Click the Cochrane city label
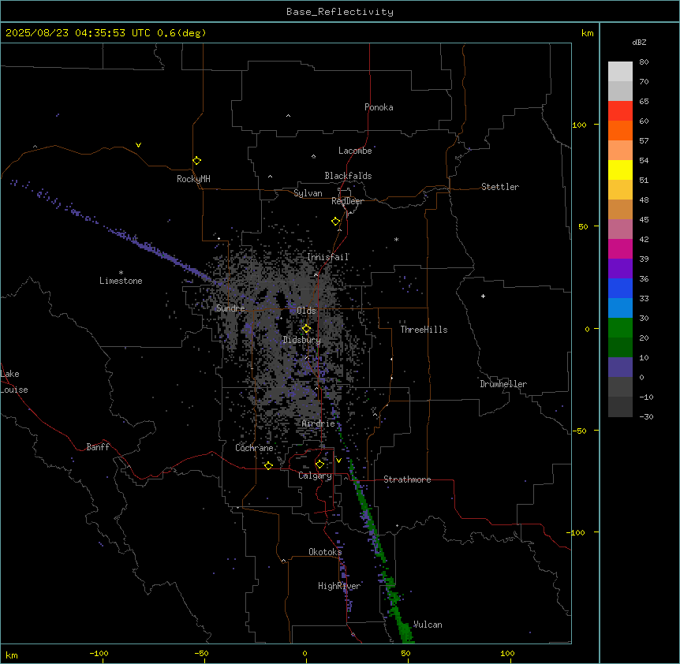This screenshot has height=664, width=680. coord(254,448)
